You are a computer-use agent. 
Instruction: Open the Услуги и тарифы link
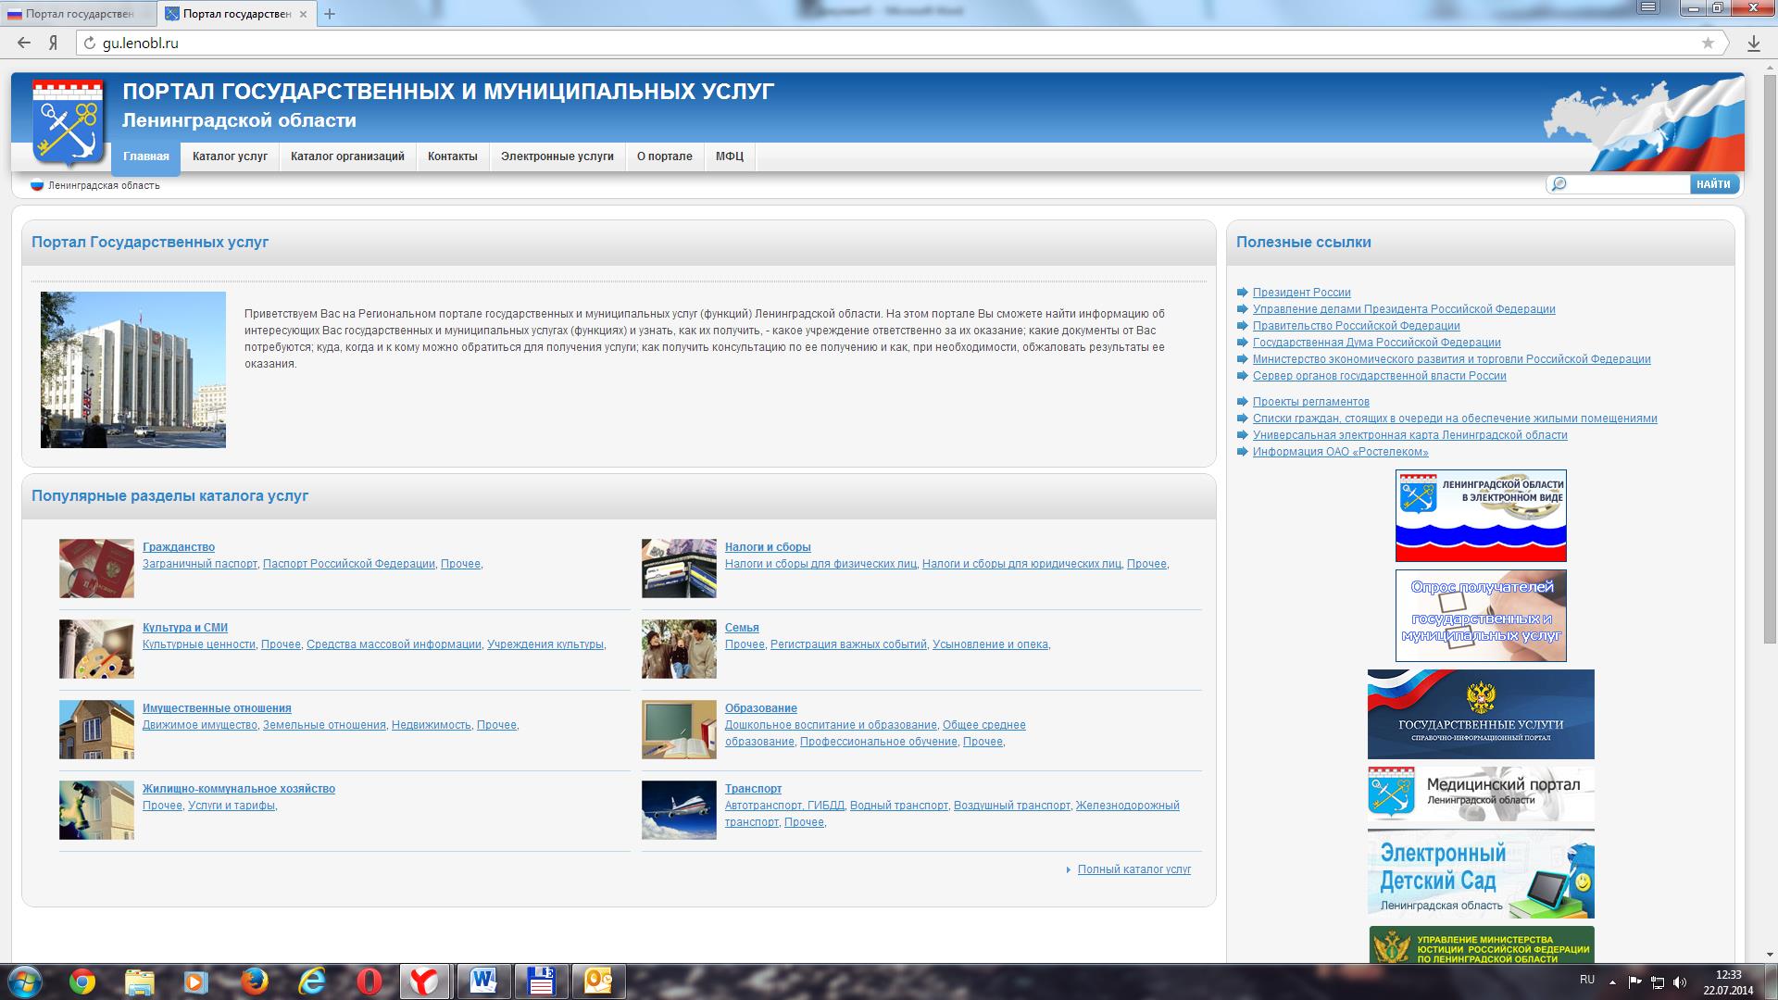tap(232, 806)
